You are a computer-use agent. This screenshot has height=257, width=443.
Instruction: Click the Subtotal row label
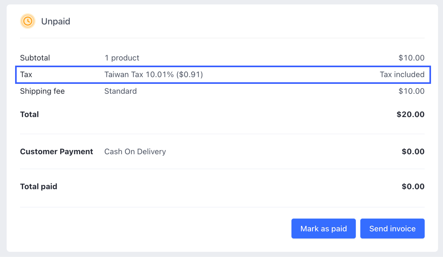click(x=35, y=58)
